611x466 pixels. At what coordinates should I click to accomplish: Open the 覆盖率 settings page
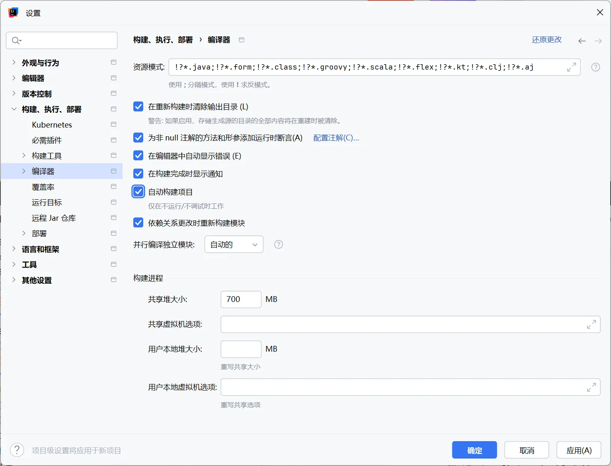43,187
